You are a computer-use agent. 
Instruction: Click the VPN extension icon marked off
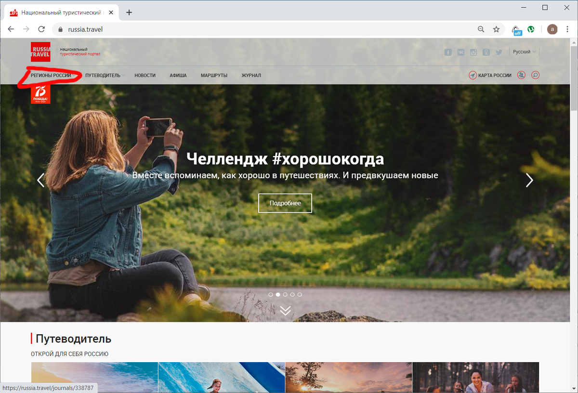click(516, 30)
